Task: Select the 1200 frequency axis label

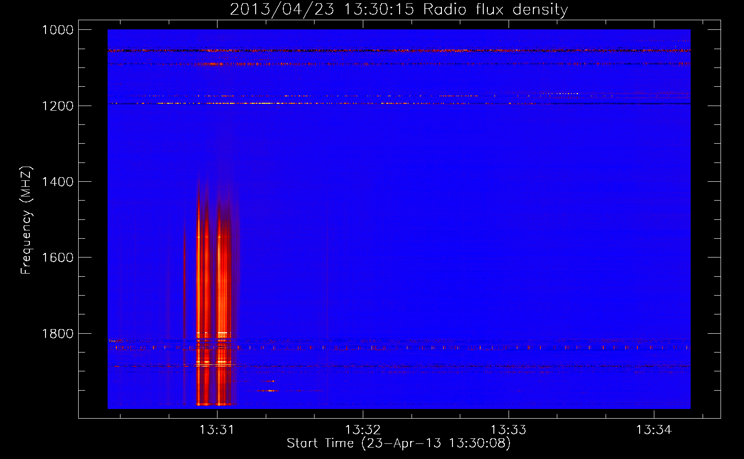Action: tap(57, 106)
